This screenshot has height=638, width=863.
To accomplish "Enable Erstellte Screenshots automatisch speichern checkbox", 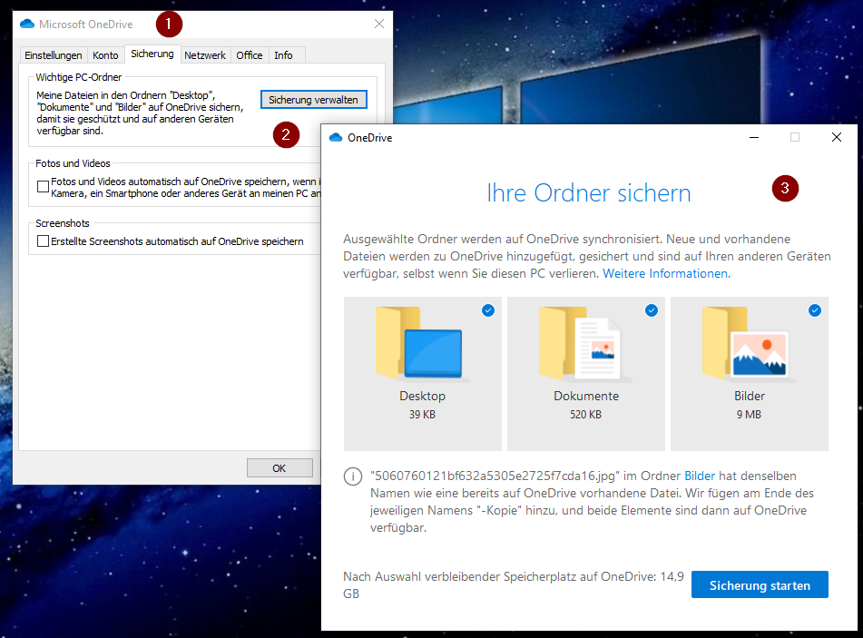I will pos(43,241).
